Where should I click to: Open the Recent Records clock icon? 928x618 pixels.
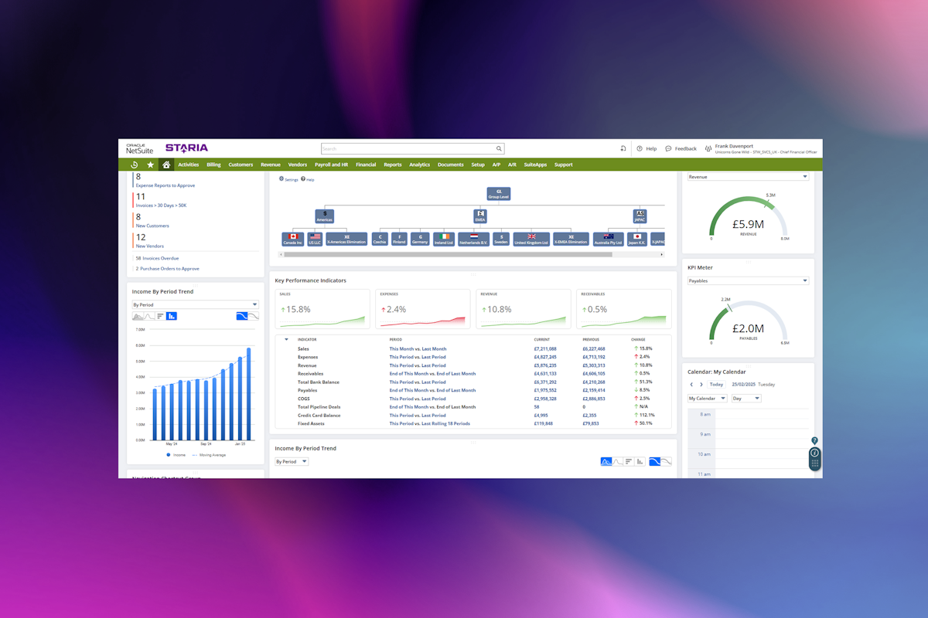135,165
